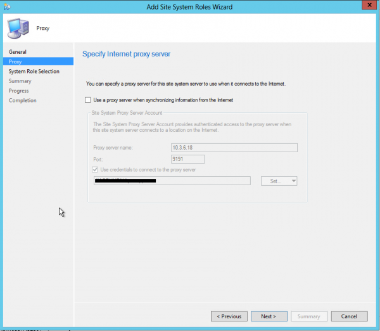Screen dimensions: 380x331
Task: Select the Summary step in the sidebar
Action: (x=20, y=81)
